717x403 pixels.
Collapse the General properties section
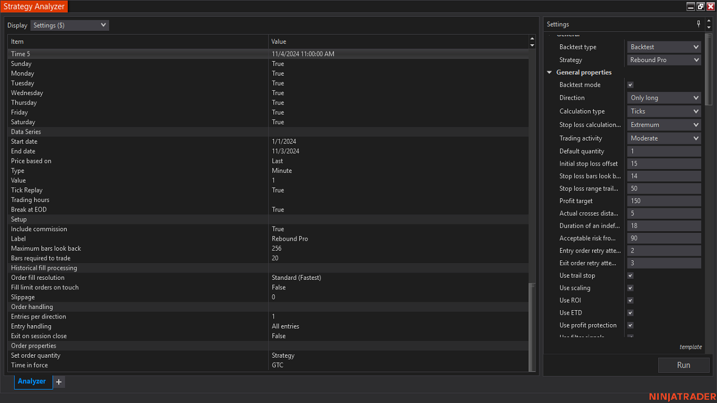pyautogui.click(x=550, y=73)
